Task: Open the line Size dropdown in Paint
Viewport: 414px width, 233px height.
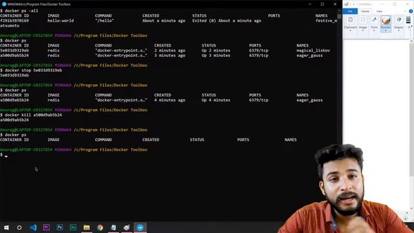Action: [409, 24]
